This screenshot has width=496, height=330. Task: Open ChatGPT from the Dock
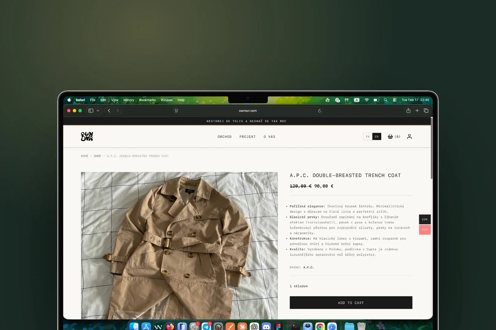coord(254,326)
